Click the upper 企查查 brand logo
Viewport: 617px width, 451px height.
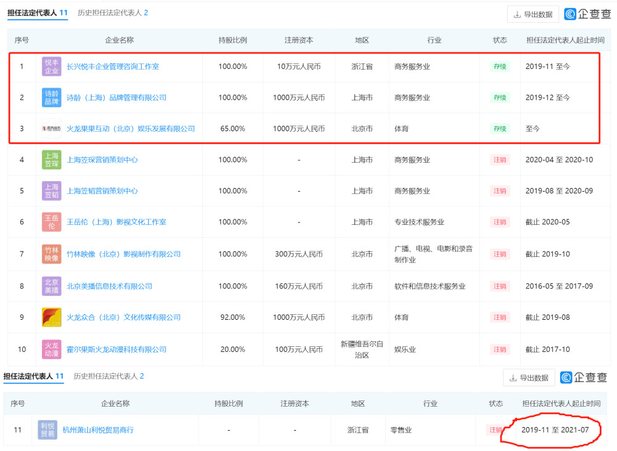pos(587,14)
